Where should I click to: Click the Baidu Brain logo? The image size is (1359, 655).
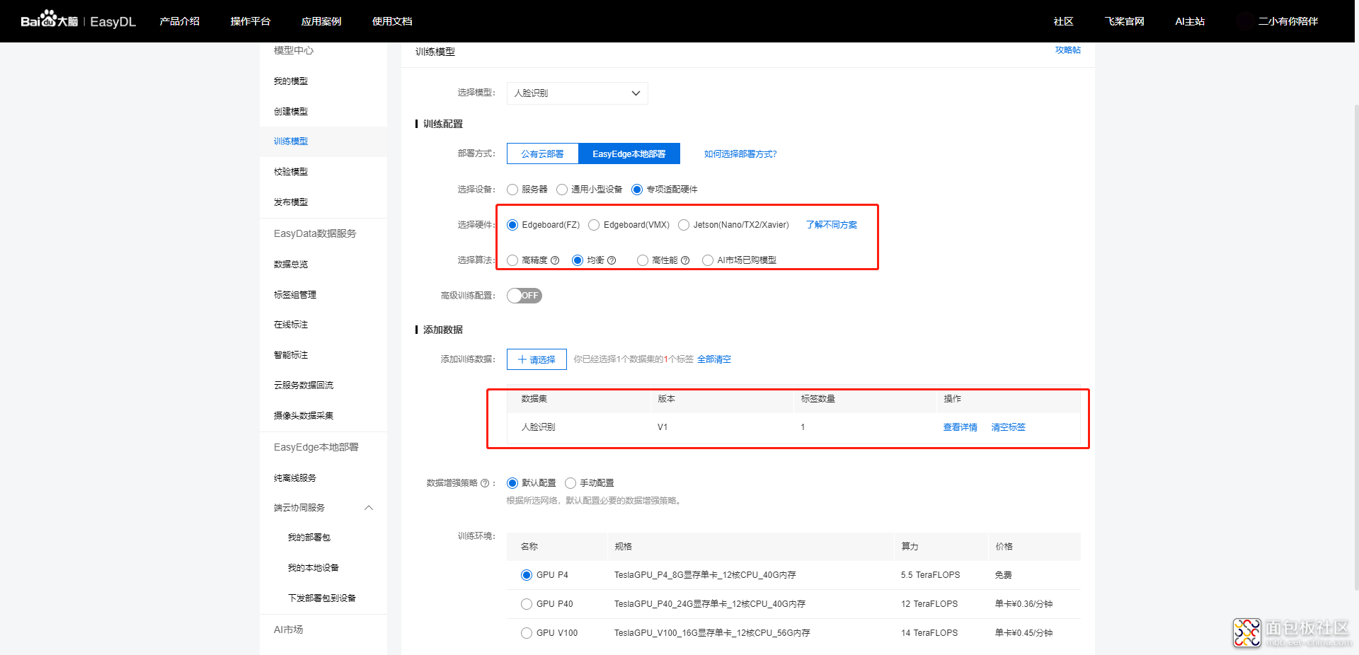[49, 20]
